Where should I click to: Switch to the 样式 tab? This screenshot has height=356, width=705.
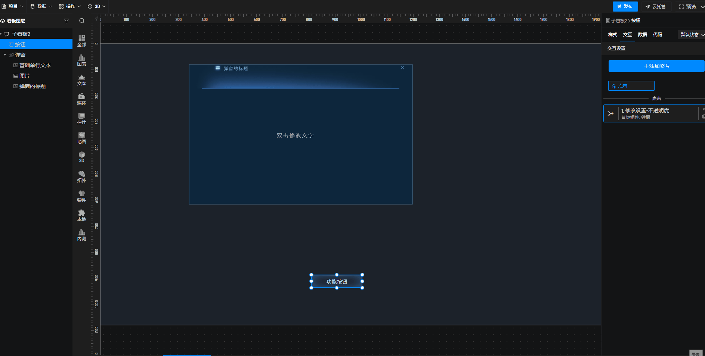click(x=612, y=35)
